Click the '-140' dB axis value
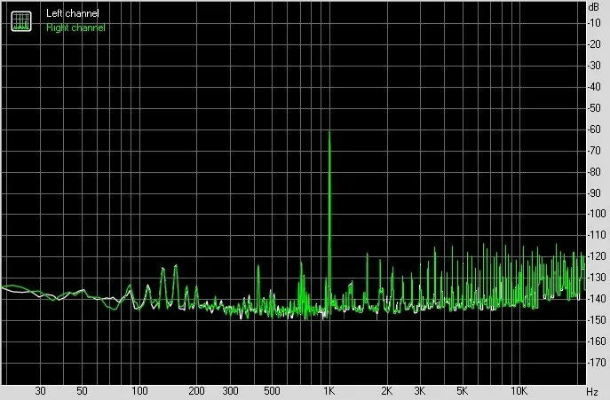 597,299
